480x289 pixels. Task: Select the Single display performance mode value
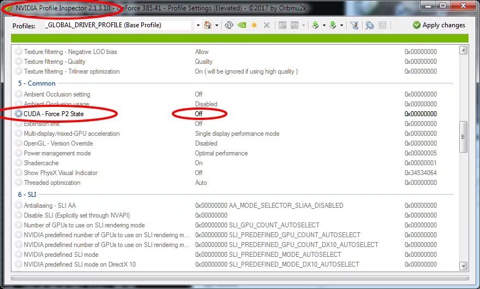click(237, 134)
